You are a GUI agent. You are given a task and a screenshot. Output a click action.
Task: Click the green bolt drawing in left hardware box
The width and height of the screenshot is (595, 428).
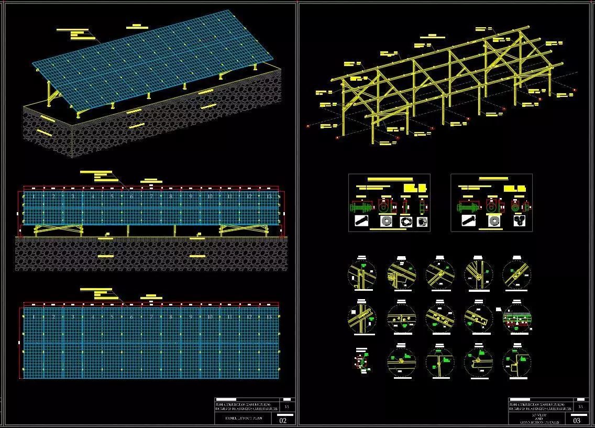(361, 207)
